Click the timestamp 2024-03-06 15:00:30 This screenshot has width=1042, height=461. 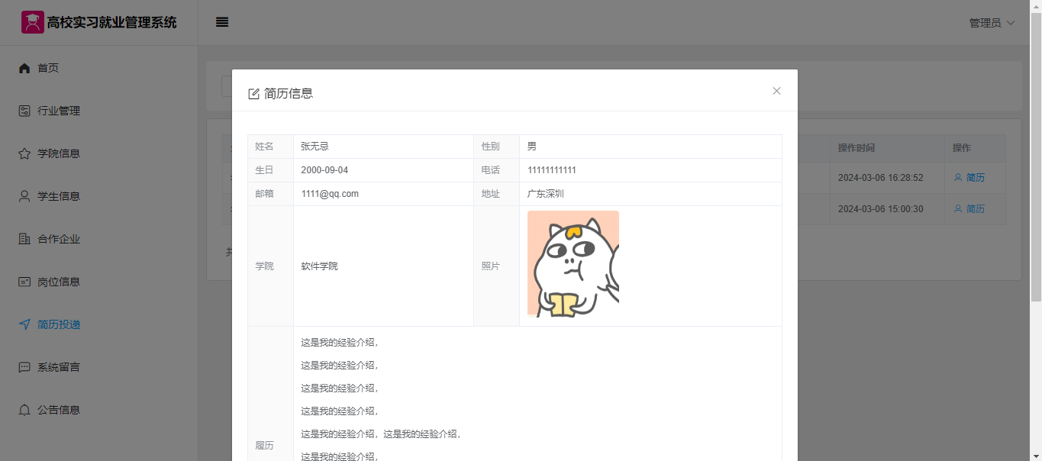(x=881, y=208)
